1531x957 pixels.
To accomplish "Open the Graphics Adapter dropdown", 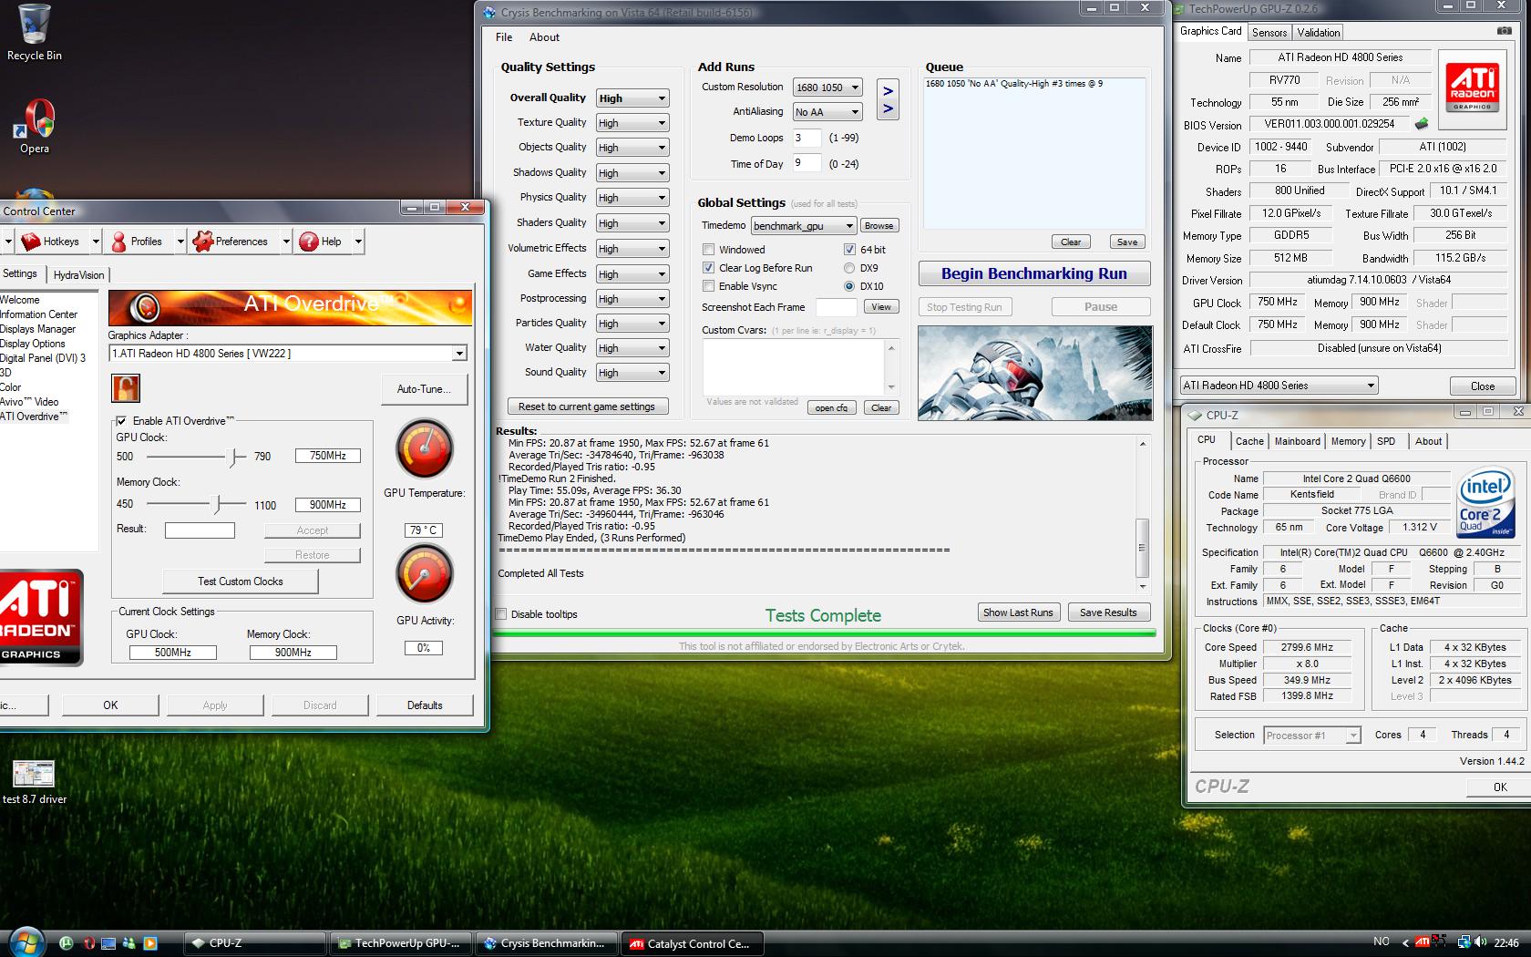I will tap(288, 354).
